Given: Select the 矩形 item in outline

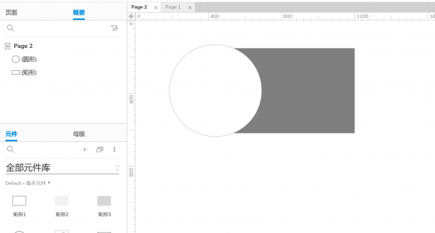Looking at the screenshot, I should tap(24, 73).
